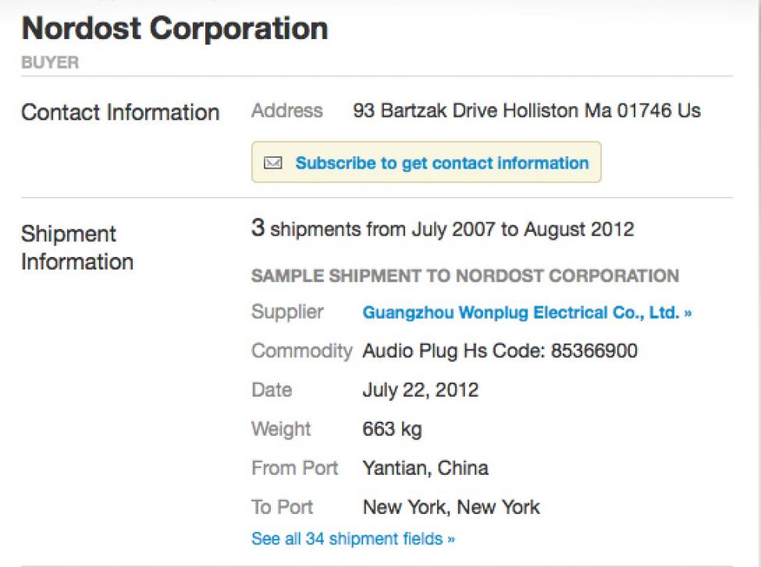Click the Sample Shipment to Nordost Corporation heading
This screenshot has width=761, height=567.
coord(465,276)
